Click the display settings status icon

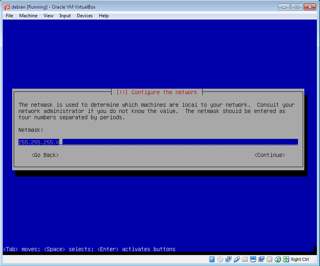tap(253, 259)
